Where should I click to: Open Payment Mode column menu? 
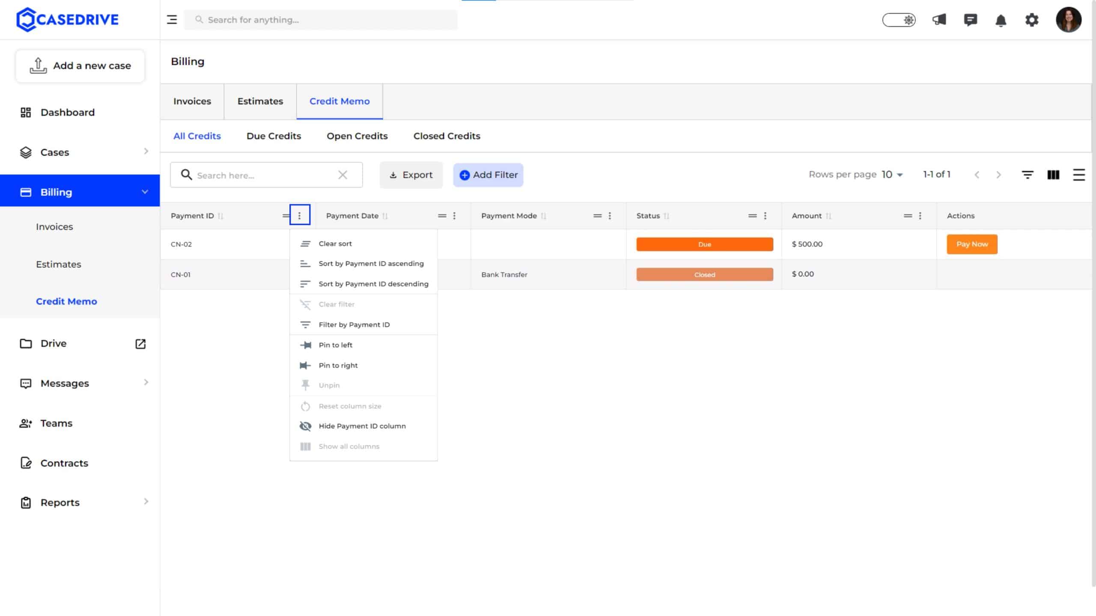click(x=610, y=216)
